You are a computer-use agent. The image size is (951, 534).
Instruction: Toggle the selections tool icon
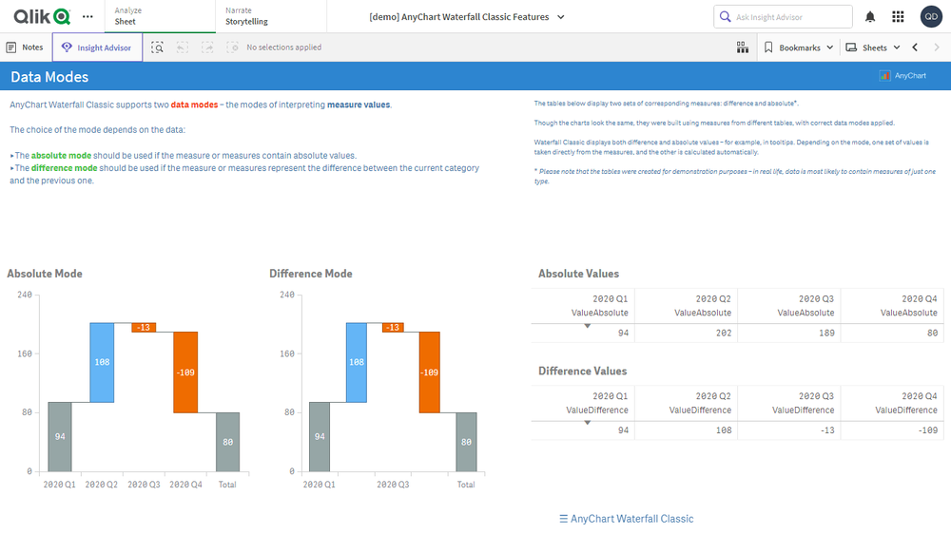pos(742,48)
